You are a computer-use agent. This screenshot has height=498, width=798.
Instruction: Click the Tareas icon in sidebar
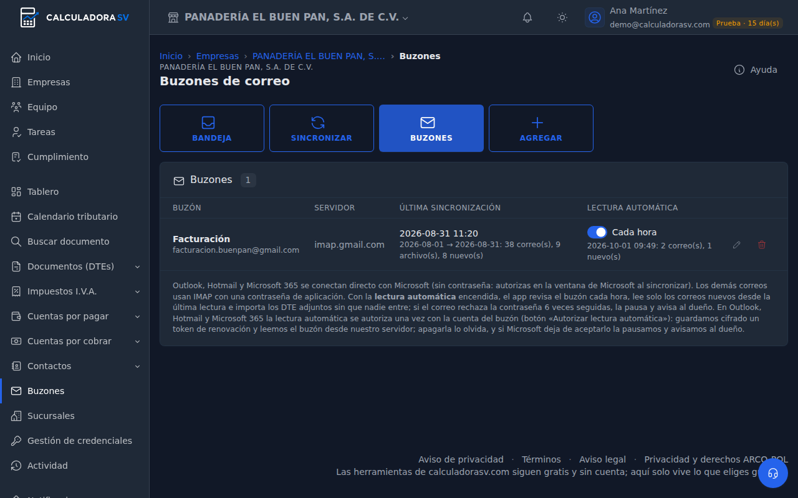[x=16, y=132]
